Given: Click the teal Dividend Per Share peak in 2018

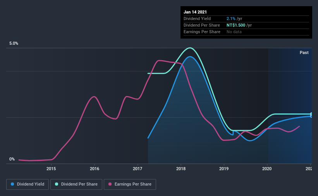Looking at the screenshot, I should pyautogui.click(x=190, y=48).
